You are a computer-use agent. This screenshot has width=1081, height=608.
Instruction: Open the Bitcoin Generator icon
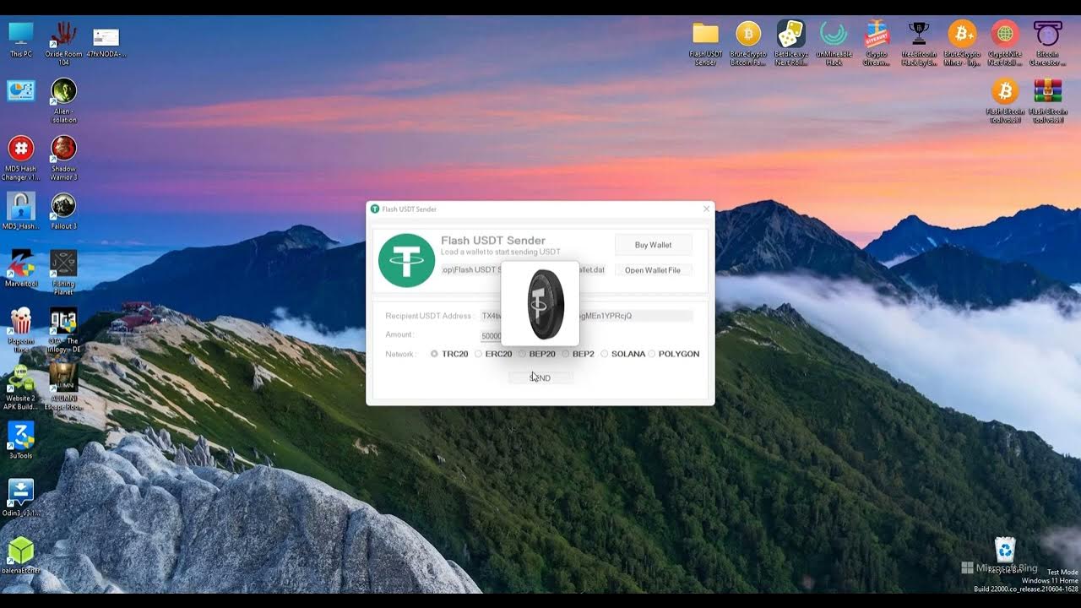1047,44
